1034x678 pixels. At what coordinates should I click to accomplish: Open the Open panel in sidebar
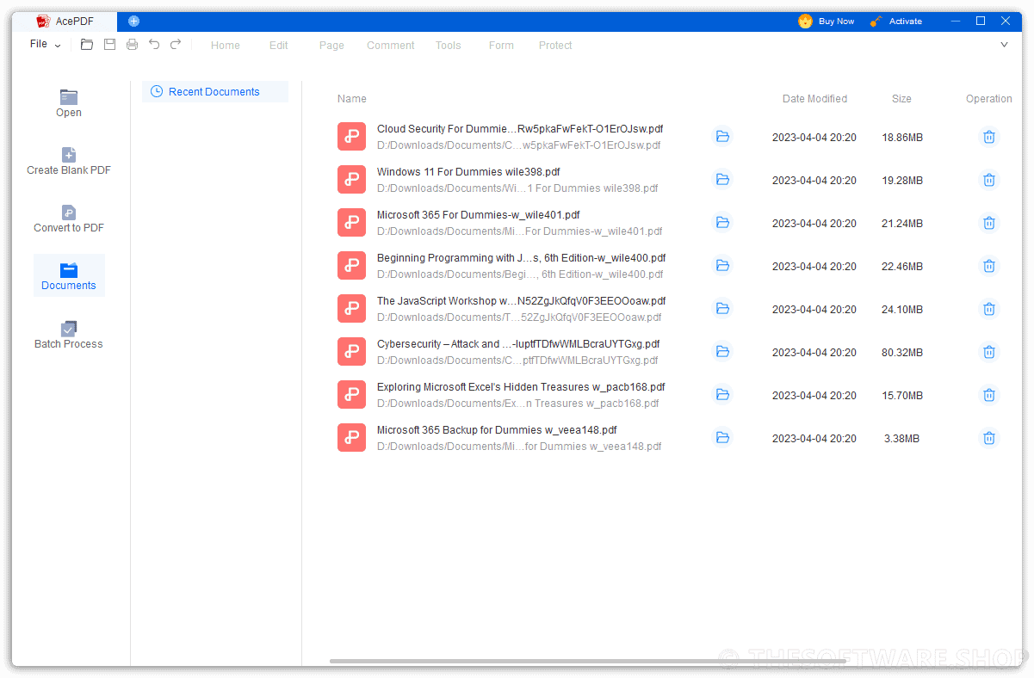tap(69, 103)
